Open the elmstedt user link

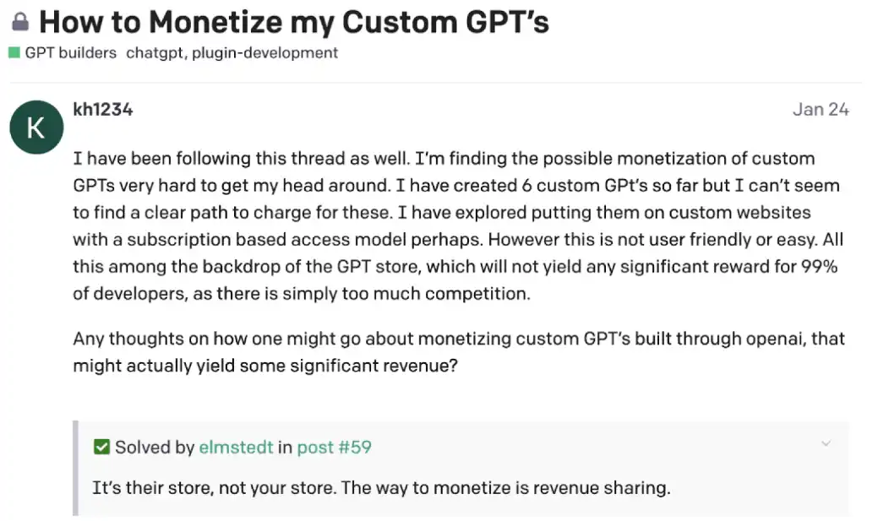click(236, 447)
